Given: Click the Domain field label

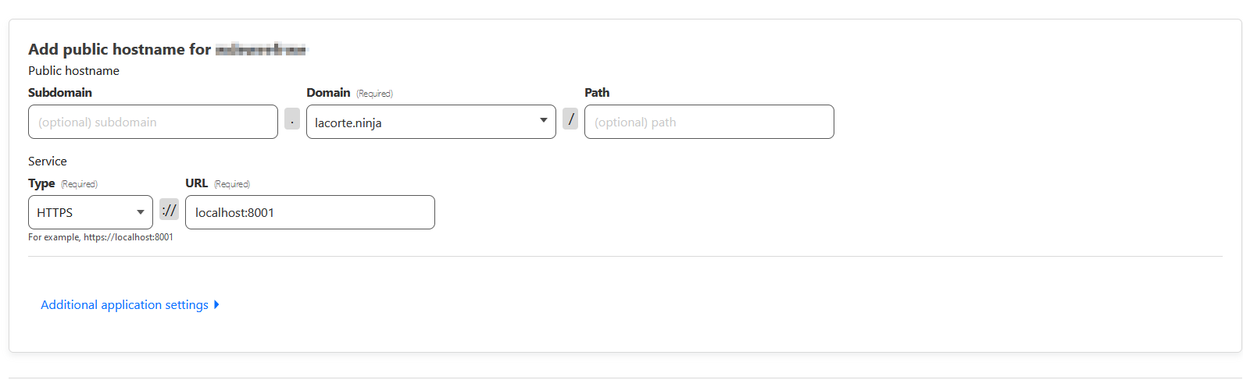Looking at the screenshot, I should pos(328,92).
